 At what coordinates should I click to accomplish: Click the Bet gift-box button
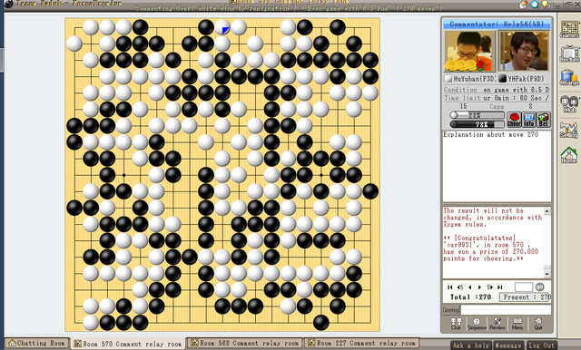coord(543,120)
